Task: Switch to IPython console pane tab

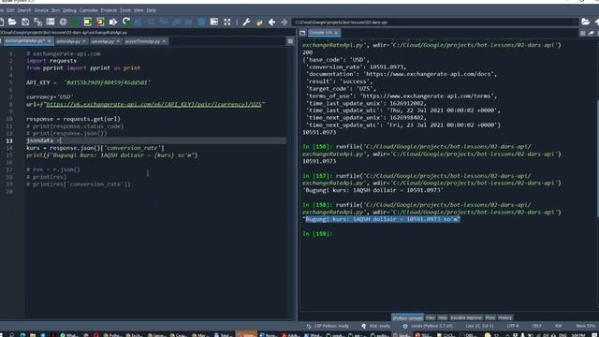Action: pos(408,318)
